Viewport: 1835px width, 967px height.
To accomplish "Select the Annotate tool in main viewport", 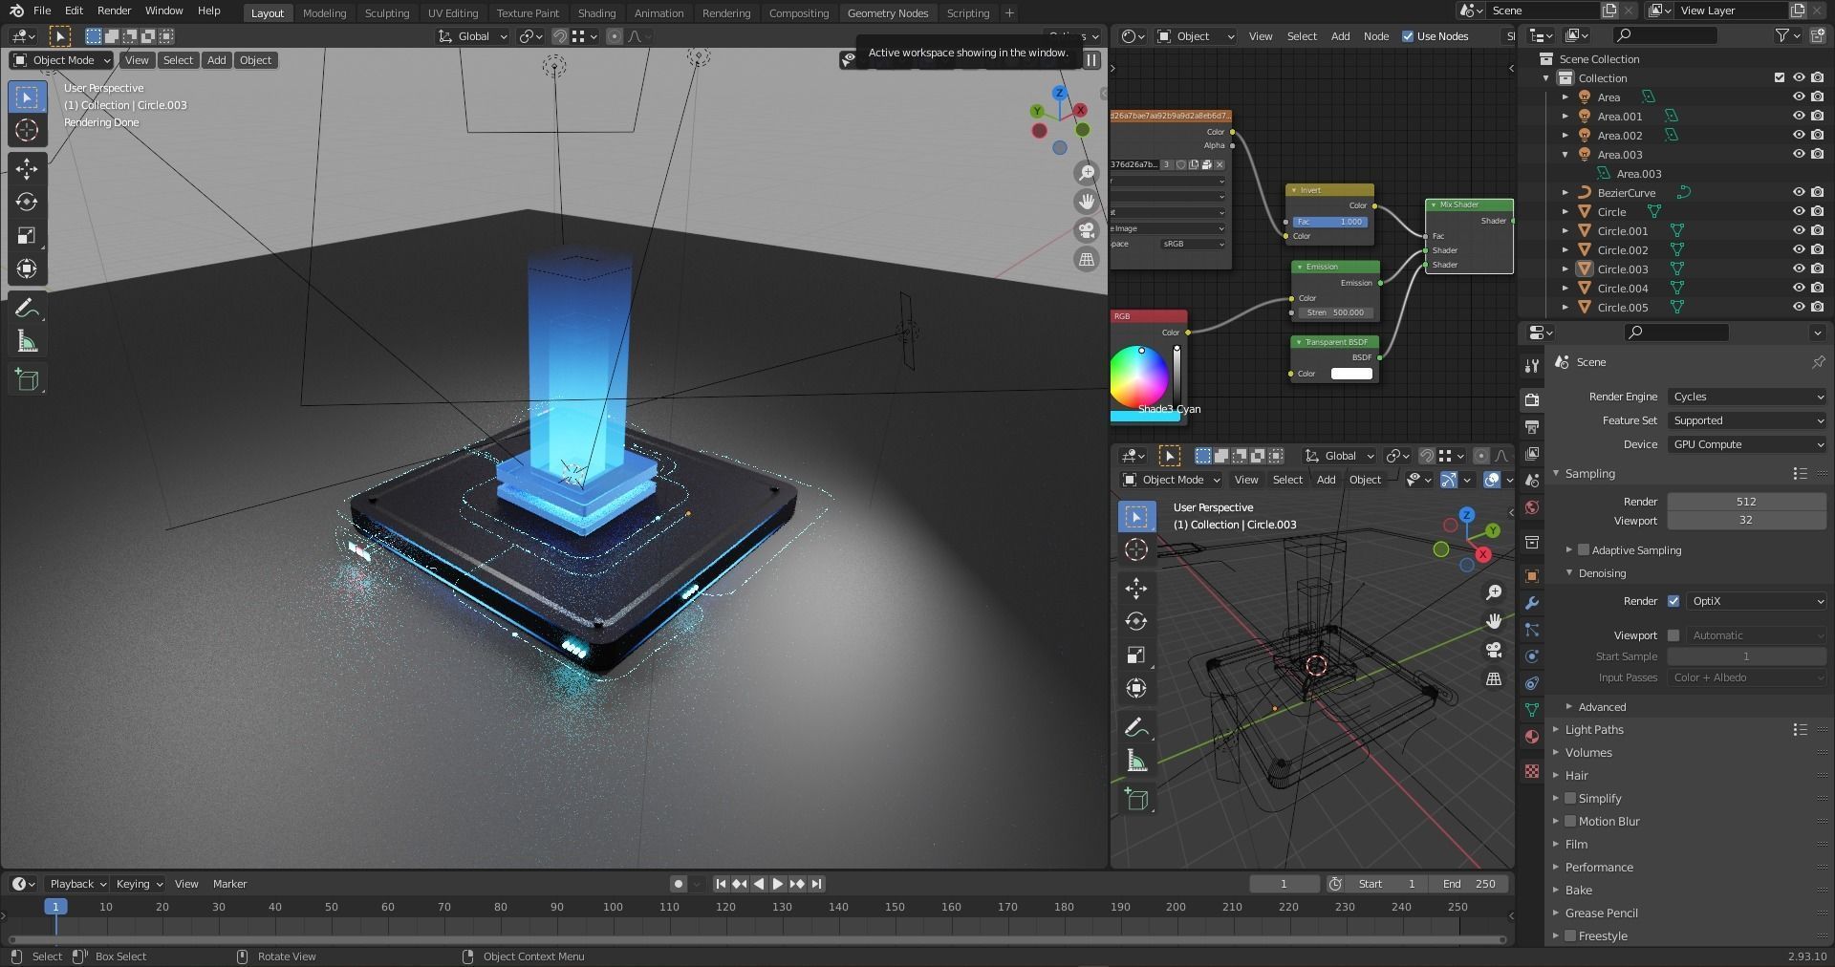I will (x=27, y=309).
